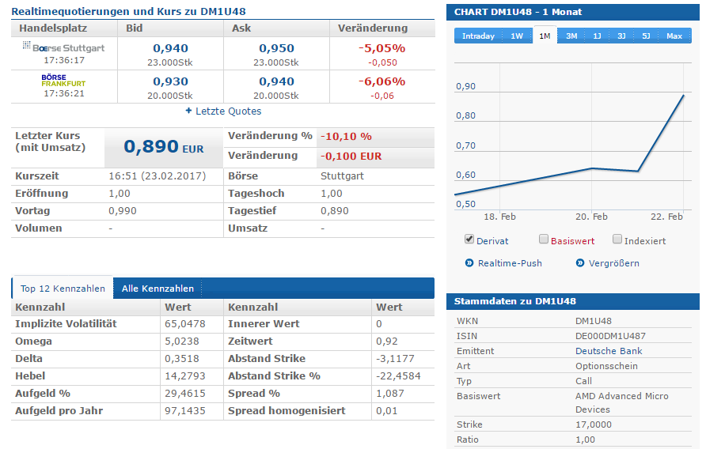The width and height of the screenshot is (706, 449).
Task: Click the Strike value 17,0000
Action: 594,424
